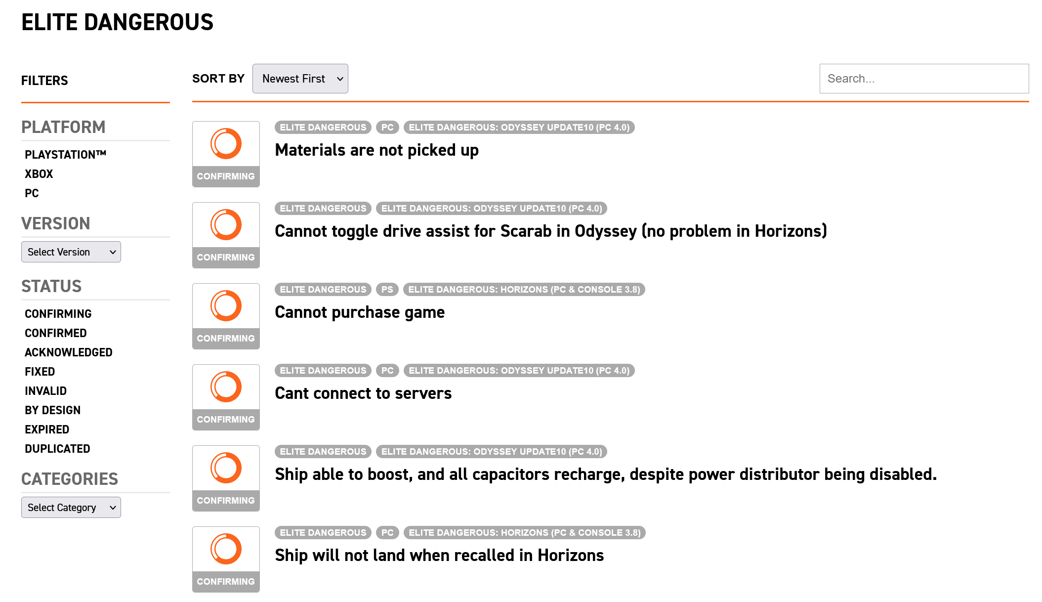Filter by PlayStation platform

click(65, 155)
